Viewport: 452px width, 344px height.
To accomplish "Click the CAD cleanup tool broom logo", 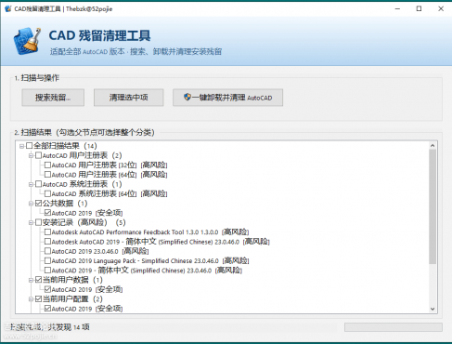I will tap(27, 42).
